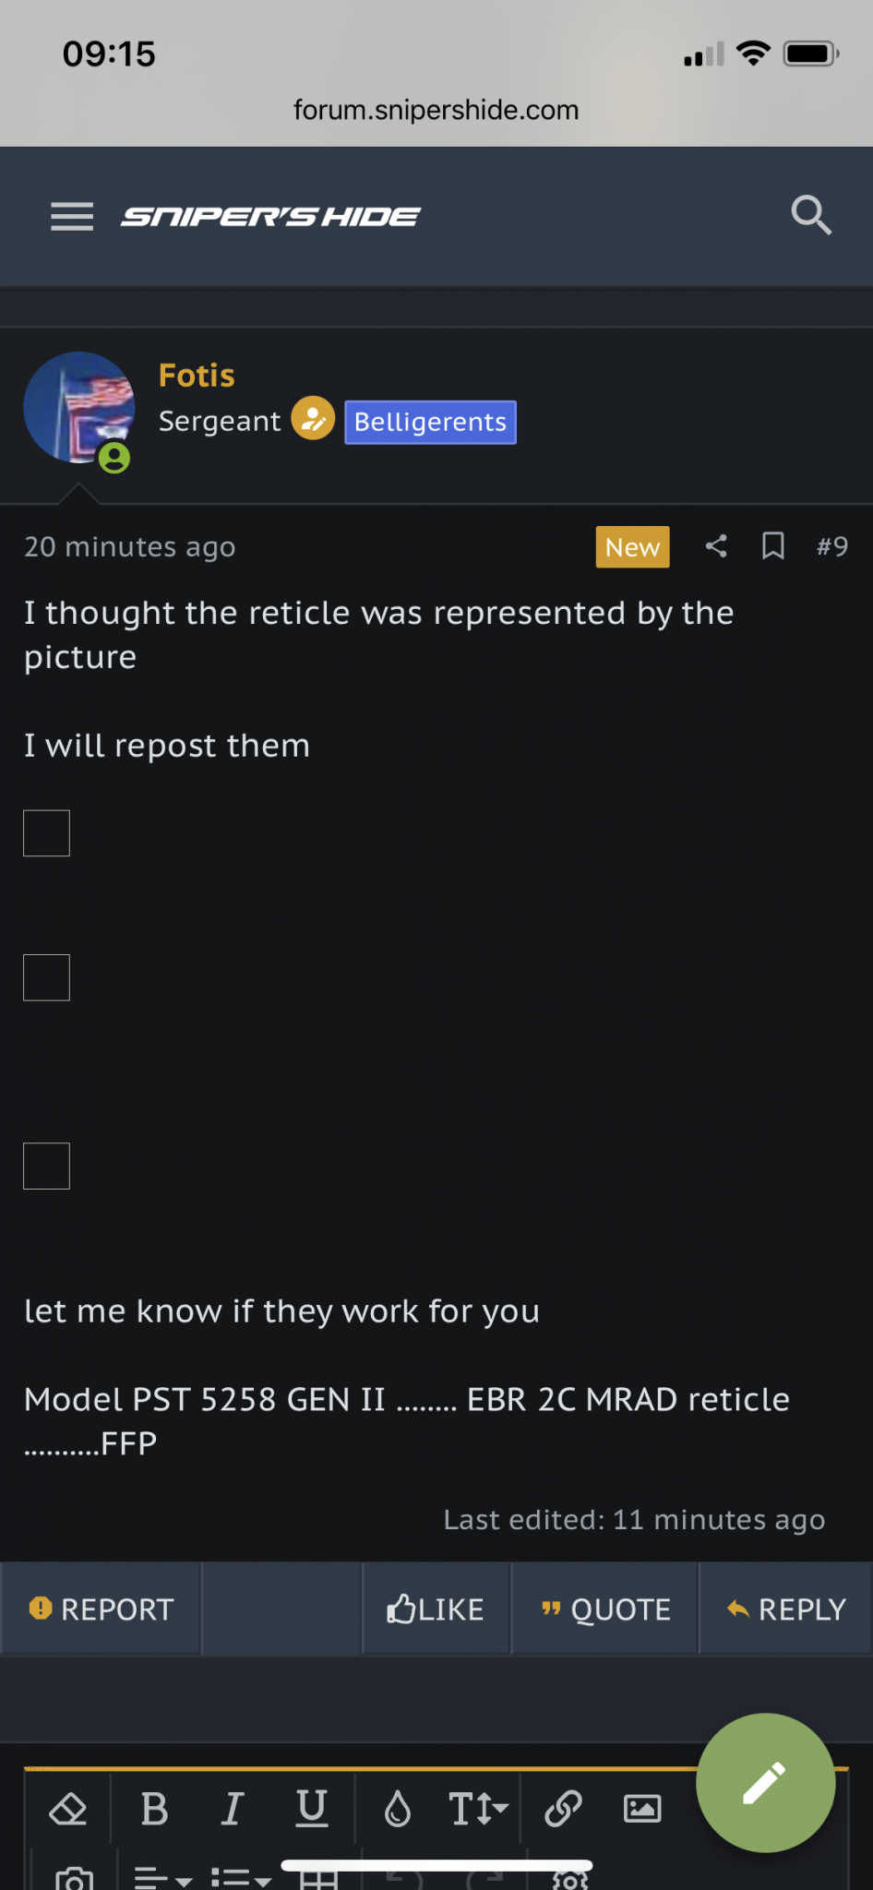
Task: Expand the font size dropdown
Action: coord(478,1809)
